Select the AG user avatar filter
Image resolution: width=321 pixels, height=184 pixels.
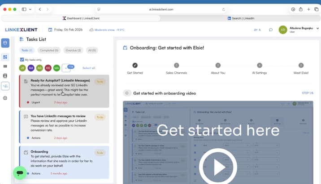pos(39,68)
